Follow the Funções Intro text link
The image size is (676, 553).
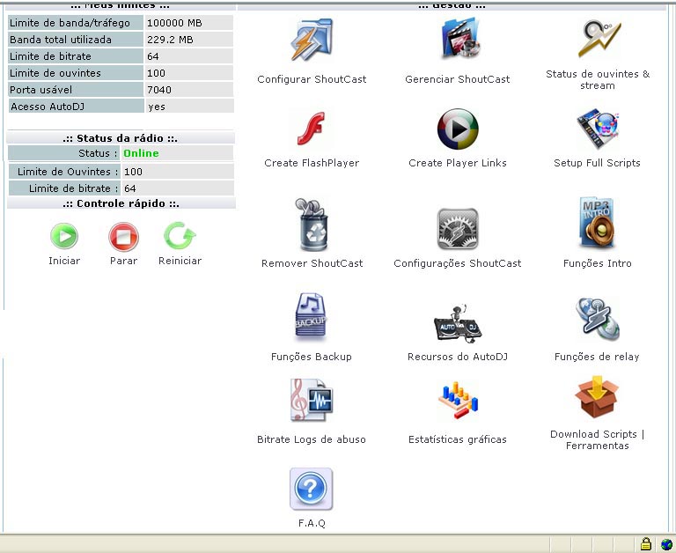(x=597, y=263)
